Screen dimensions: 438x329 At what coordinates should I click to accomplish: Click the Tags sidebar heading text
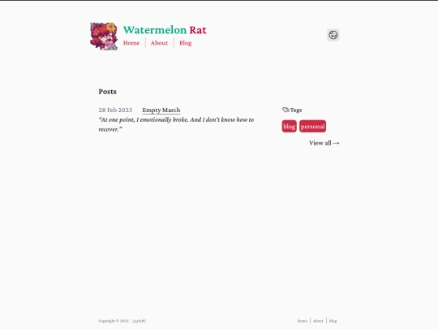296,110
